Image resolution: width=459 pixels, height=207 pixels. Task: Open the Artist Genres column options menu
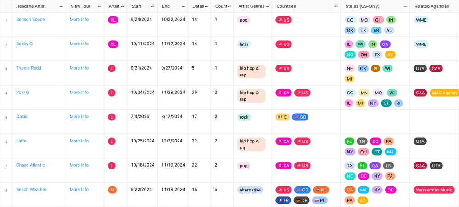coord(267,6)
